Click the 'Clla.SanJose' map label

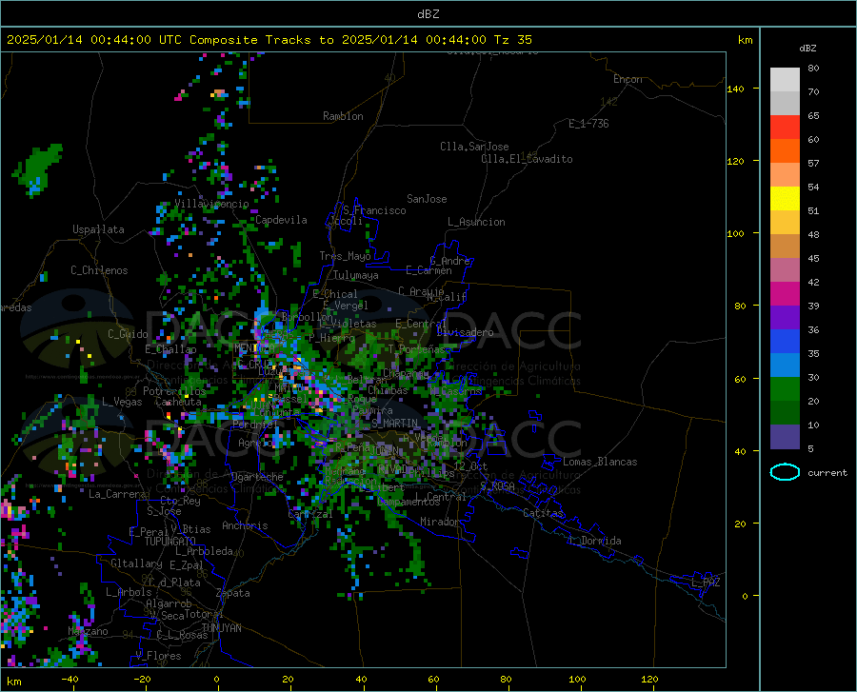click(474, 147)
